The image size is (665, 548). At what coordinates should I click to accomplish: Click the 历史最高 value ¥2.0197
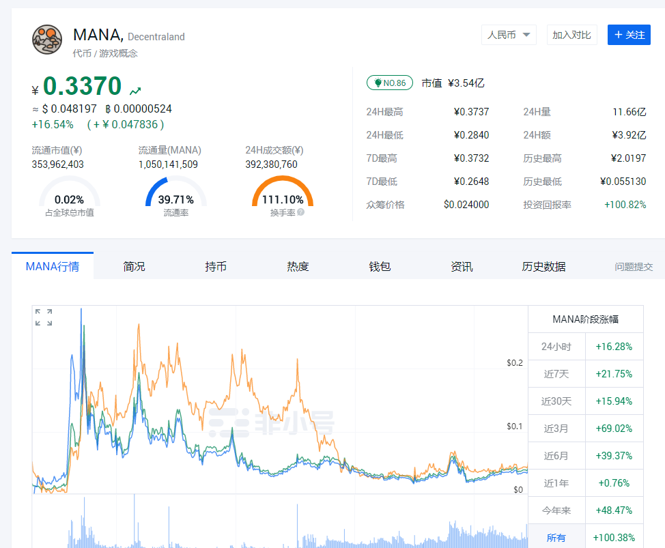coord(628,158)
